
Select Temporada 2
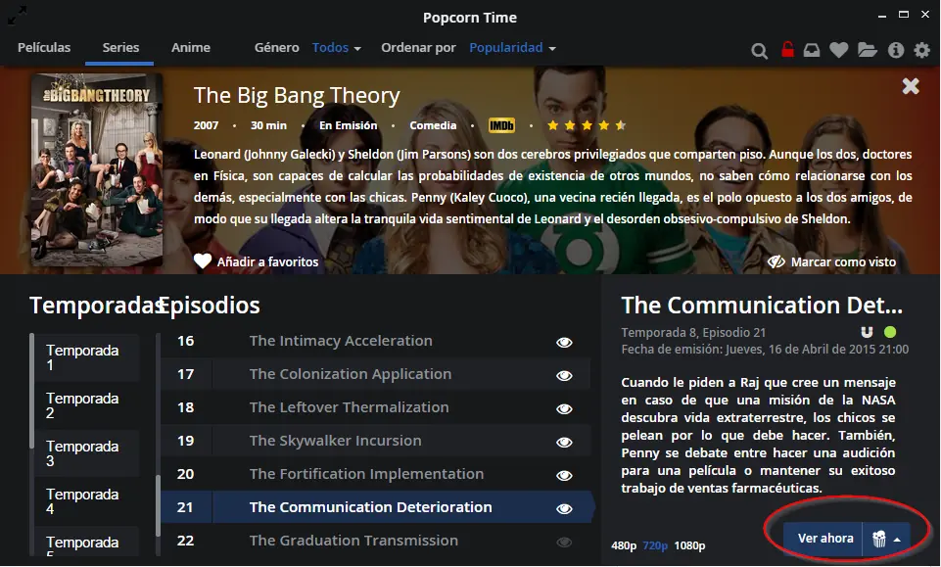pos(87,405)
